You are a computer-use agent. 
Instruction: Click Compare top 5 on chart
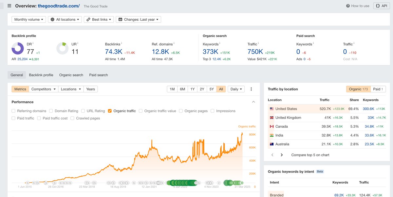[310, 155]
